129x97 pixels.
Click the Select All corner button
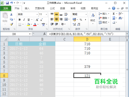point(4,39)
